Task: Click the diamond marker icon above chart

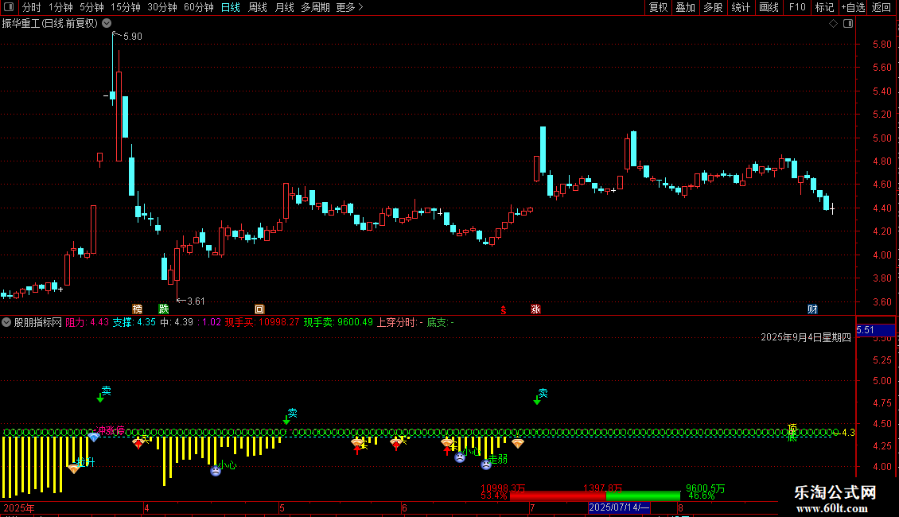Action: (833, 24)
